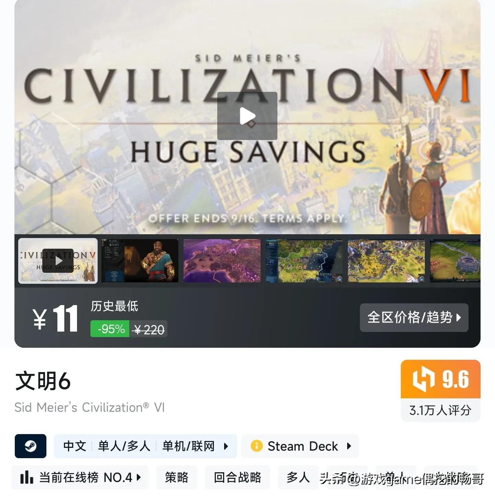Open 全区价格/趋势 price trends

[414, 317]
